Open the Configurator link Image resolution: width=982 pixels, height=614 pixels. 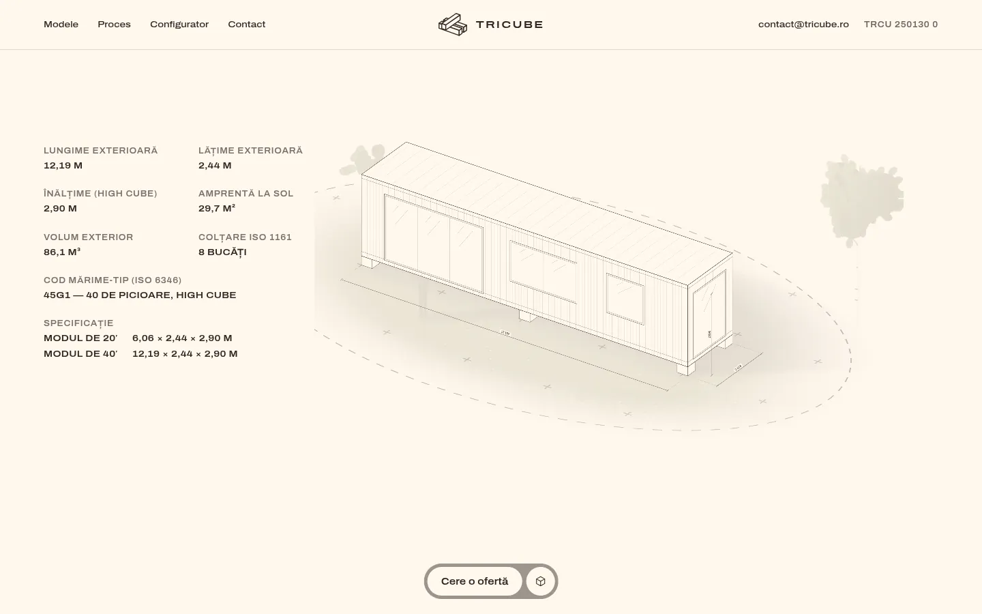(179, 25)
